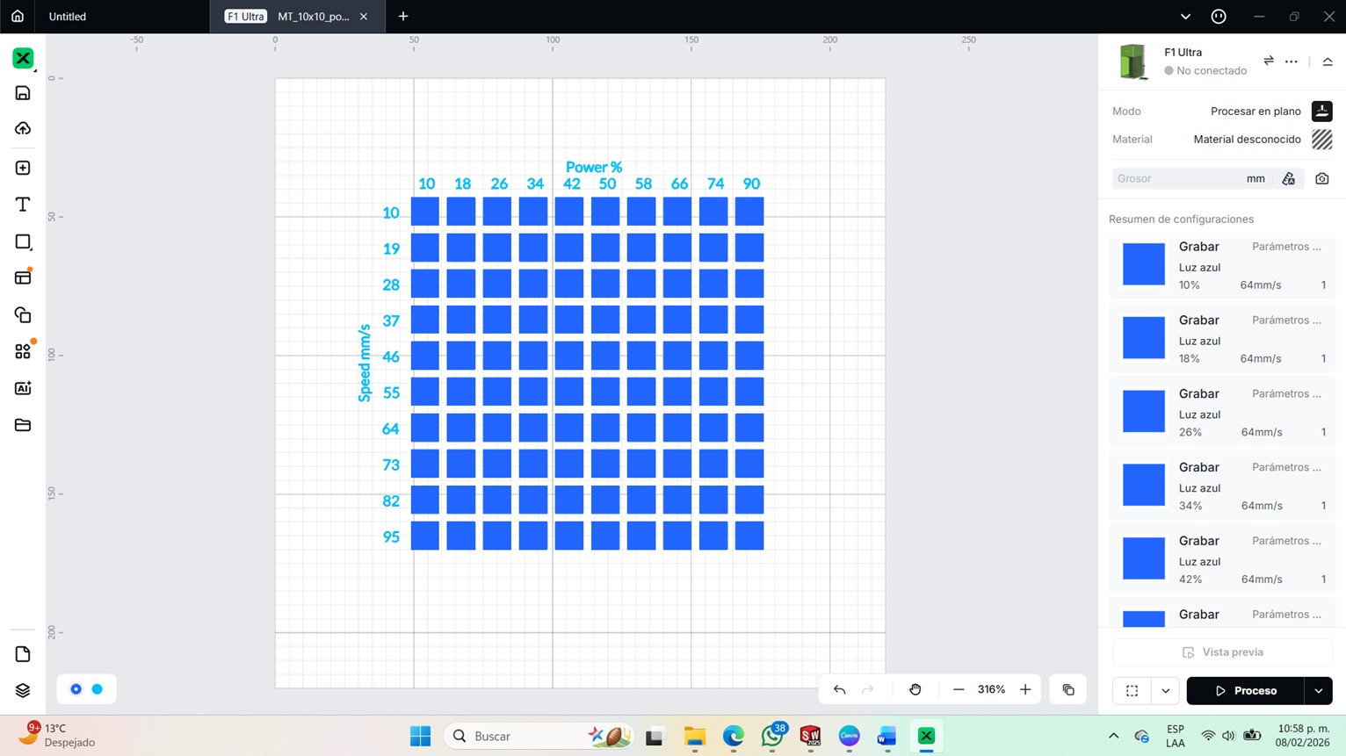This screenshot has width=1346, height=756.
Task: Open the page icon near sidebar bottom
Action: [x=23, y=654]
